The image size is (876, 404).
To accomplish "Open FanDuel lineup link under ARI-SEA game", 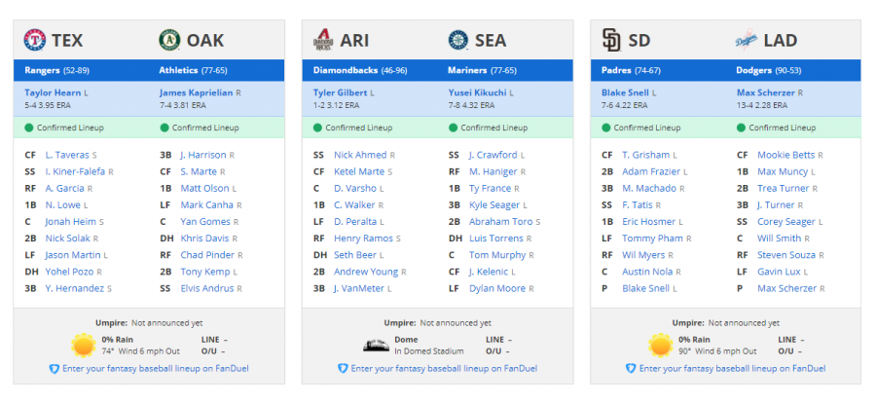I will coord(444,369).
